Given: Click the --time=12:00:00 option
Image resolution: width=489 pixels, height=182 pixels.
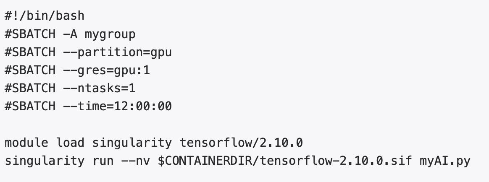Looking at the screenshot, I should [118, 106].
